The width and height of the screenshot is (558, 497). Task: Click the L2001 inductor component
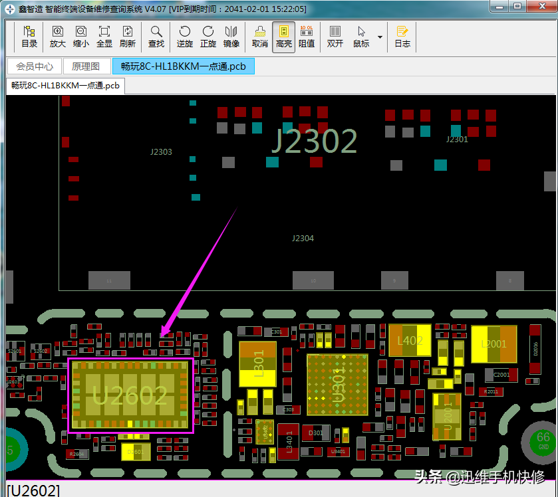[494, 344]
